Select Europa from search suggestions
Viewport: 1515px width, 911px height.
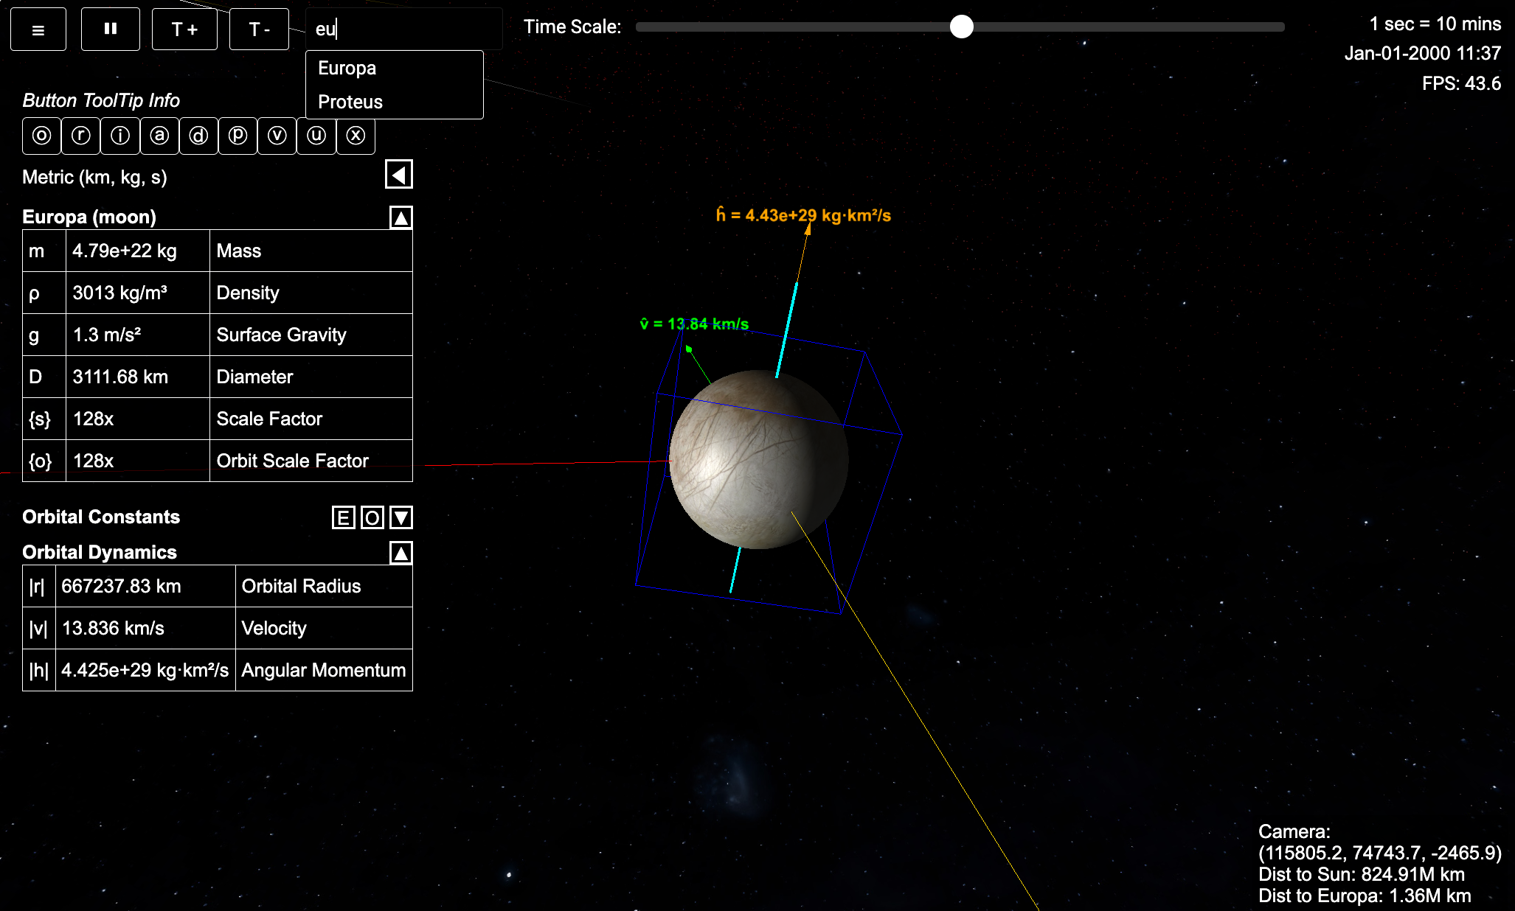click(x=347, y=69)
